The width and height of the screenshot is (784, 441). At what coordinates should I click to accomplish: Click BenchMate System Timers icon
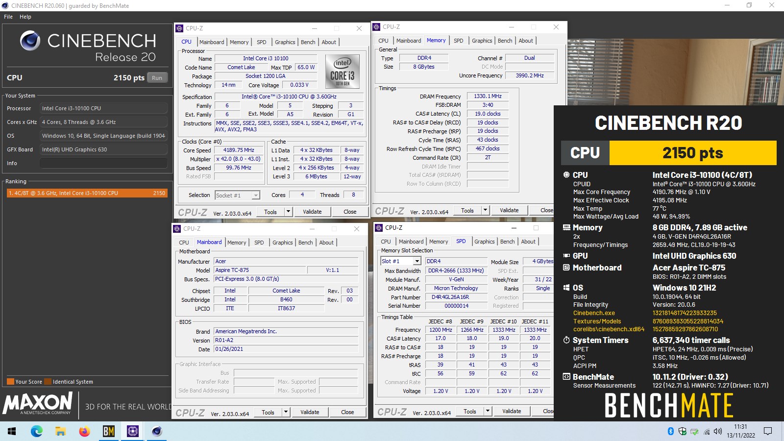(x=566, y=340)
